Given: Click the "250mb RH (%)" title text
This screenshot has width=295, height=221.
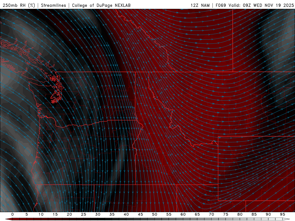Looking at the screenshot, I should point(19,5).
